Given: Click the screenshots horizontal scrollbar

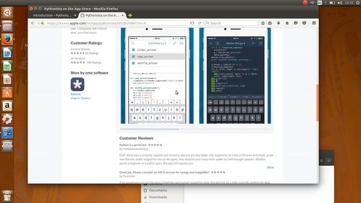Looking at the screenshot, I should click(x=149, y=129).
